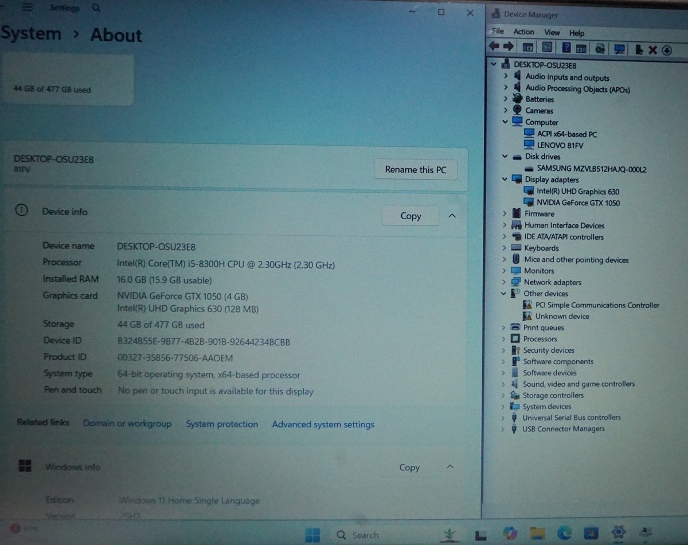Image resolution: width=688 pixels, height=545 pixels.
Task: Open File Explorer from the taskbar
Action: point(537,534)
